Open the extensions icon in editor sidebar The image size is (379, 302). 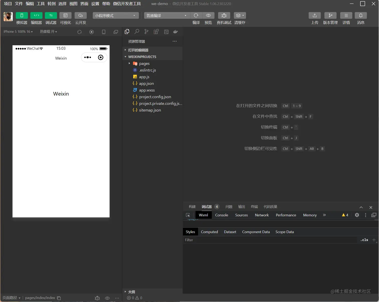coord(156,32)
